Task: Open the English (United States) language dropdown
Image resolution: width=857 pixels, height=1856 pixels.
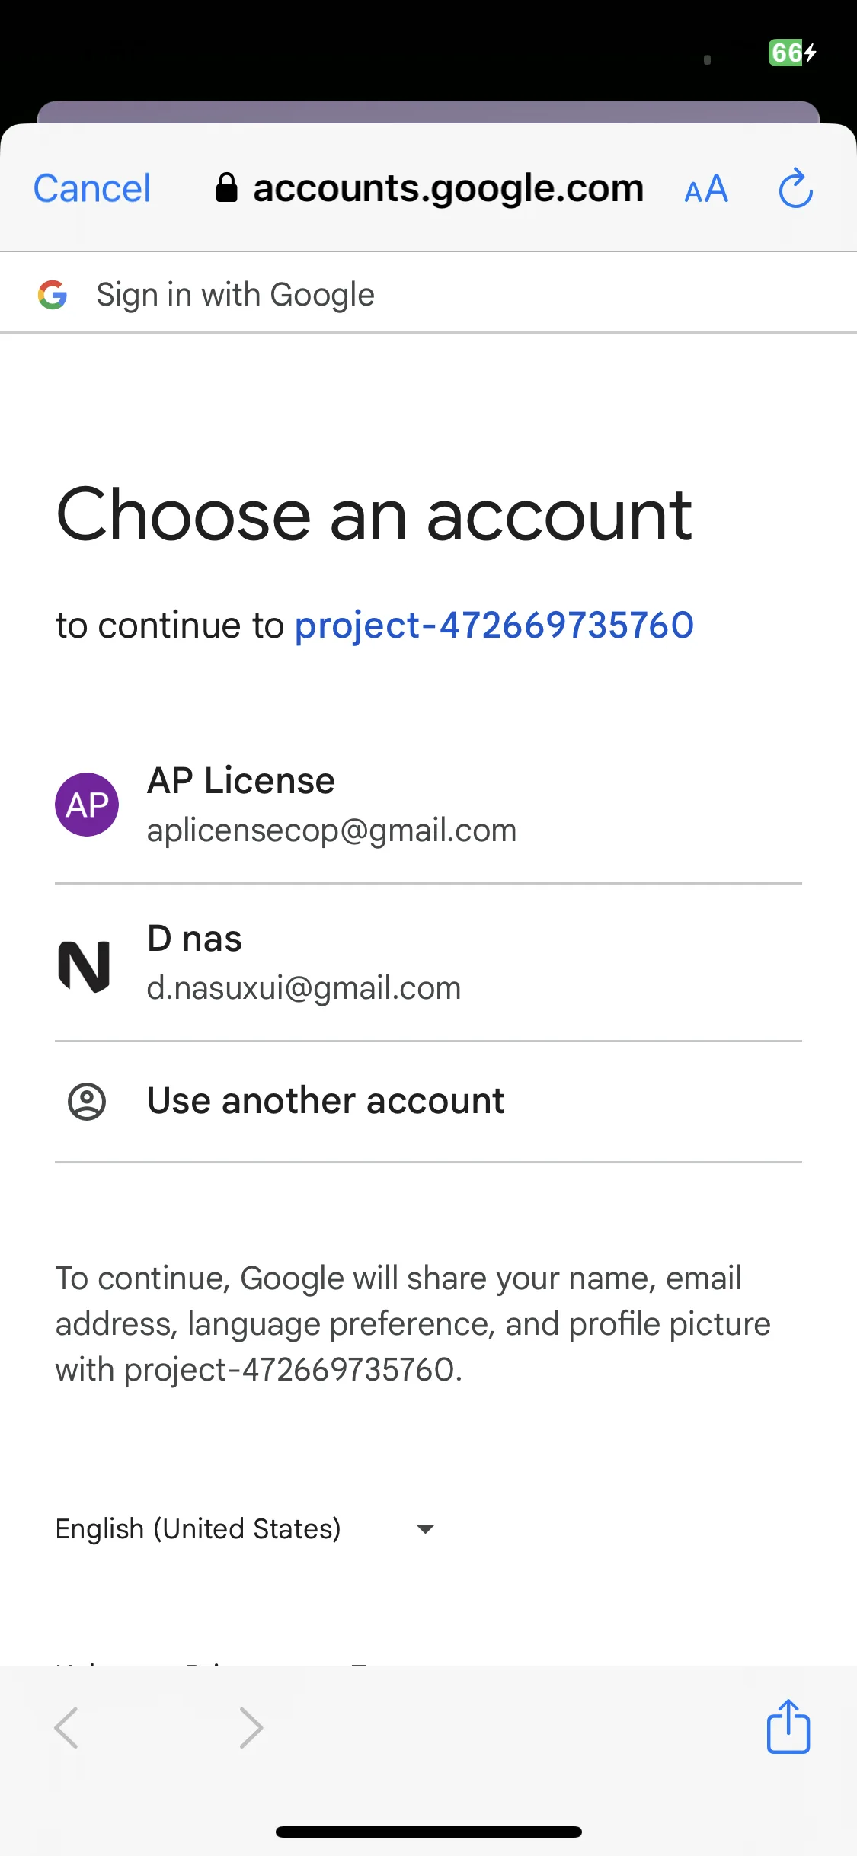Action: click(x=245, y=1528)
